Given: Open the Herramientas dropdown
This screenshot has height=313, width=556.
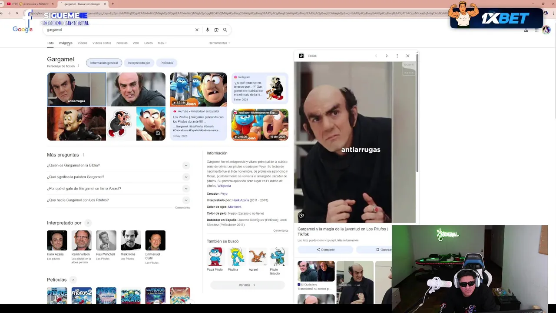Looking at the screenshot, I should tap(219, 43).
